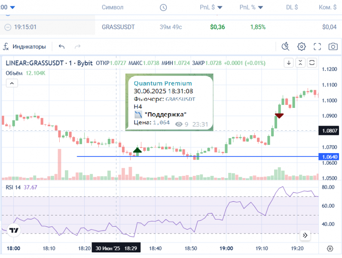The height and width of the screenshot is (258, 342).
Task: Click the RSI 14 indicator label
Action: [x=13, y=187]
